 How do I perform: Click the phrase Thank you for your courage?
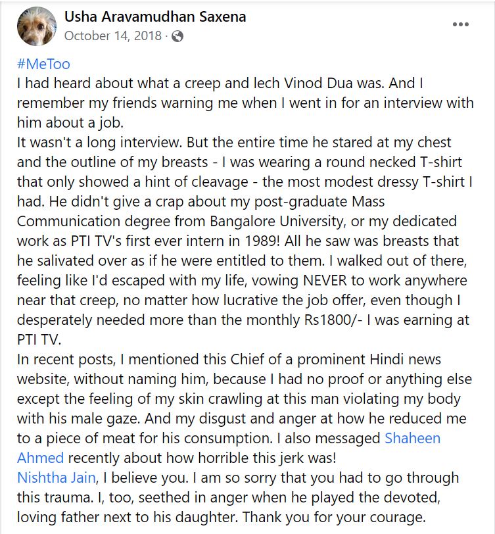click(334, 518)
